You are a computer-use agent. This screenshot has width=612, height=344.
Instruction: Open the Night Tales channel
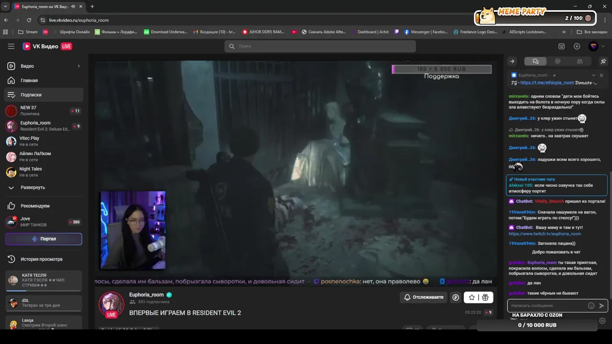pos(44,172)
